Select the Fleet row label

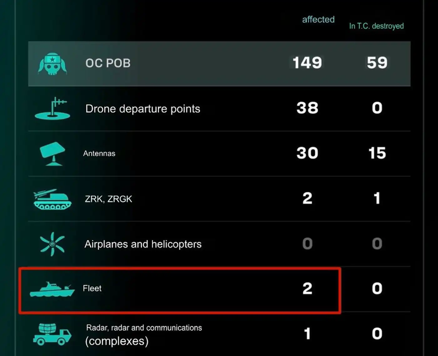tap(92, 288)
